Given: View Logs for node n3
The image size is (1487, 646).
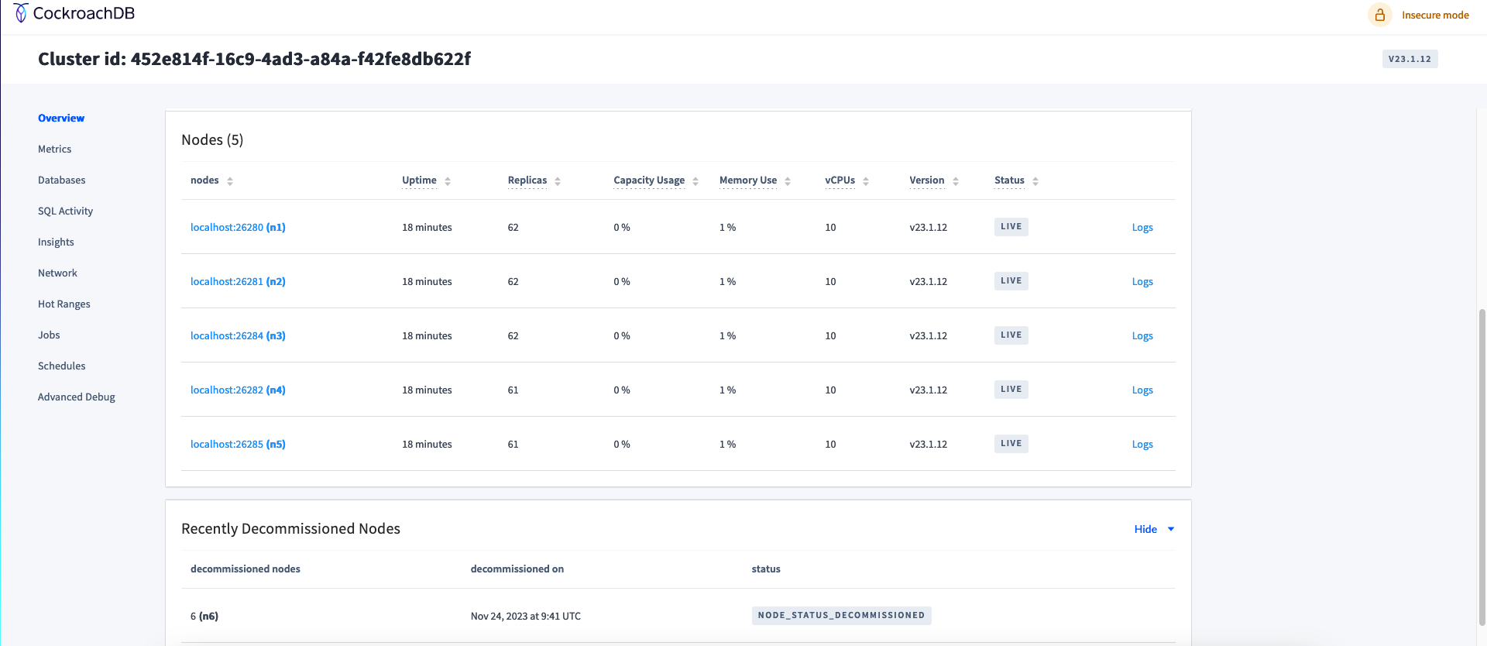Looking at the screenshot, I should click(x=1142, y=335).
